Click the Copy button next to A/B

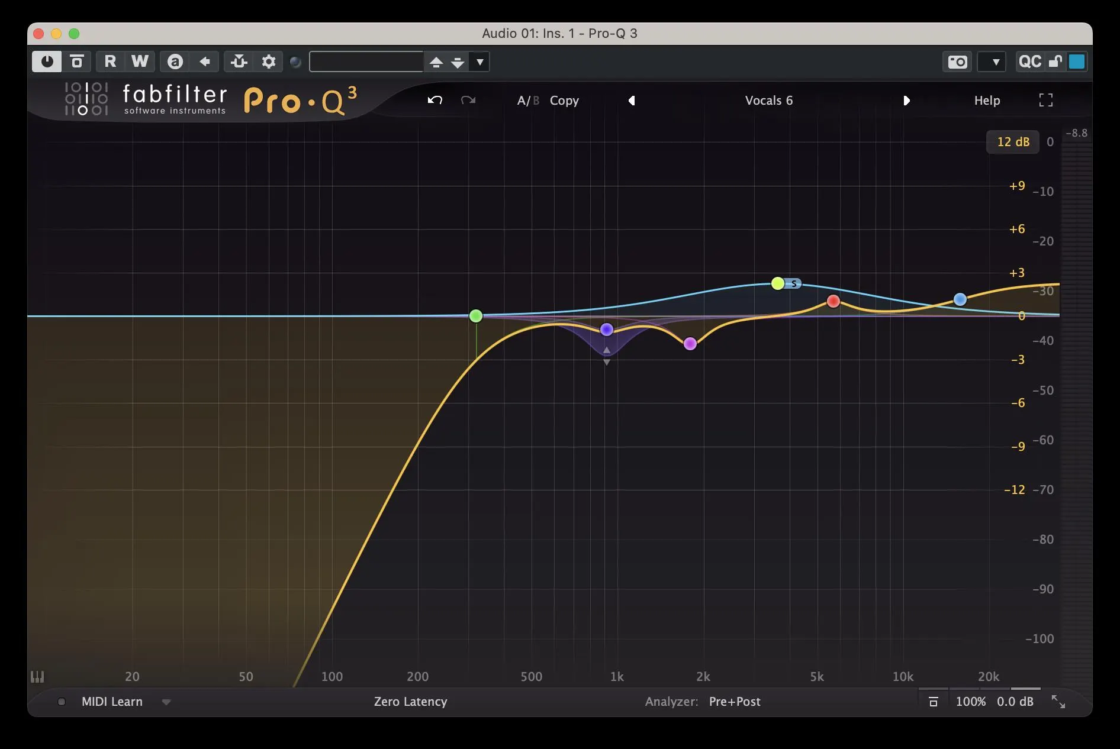564,101
